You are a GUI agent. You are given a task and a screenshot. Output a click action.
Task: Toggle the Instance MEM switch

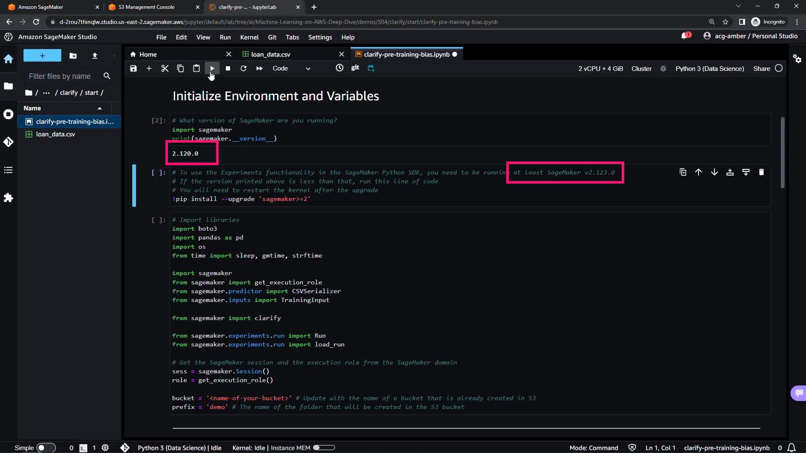click(324, 448)
